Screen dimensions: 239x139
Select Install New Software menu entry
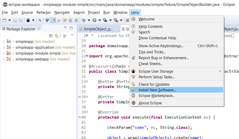(x=157, y=90)
